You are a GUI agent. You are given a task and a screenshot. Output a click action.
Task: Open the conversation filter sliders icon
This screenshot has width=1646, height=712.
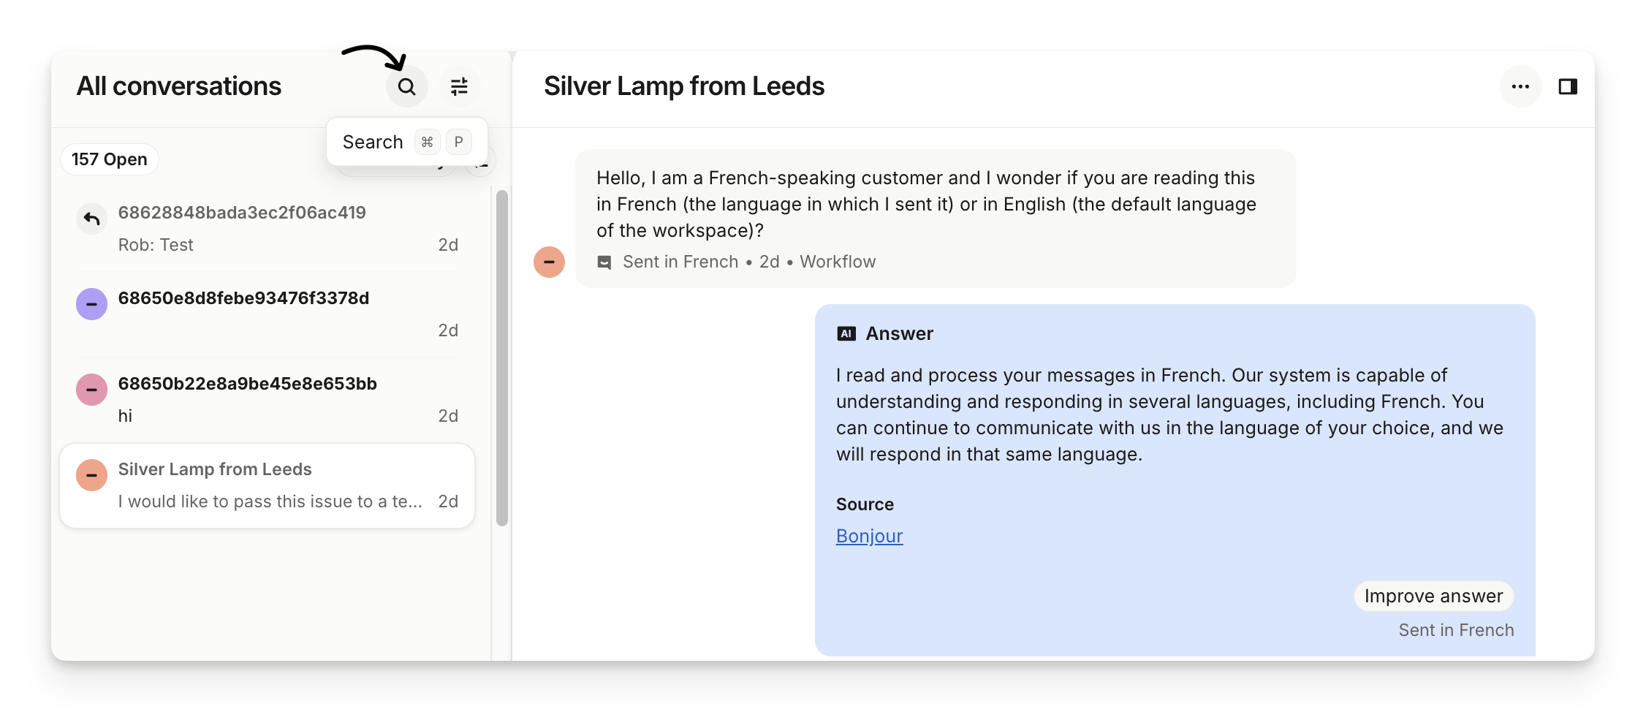coord(459,87)
